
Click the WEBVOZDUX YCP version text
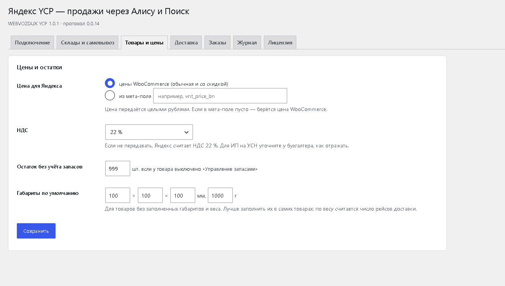(x=54, y=24)
